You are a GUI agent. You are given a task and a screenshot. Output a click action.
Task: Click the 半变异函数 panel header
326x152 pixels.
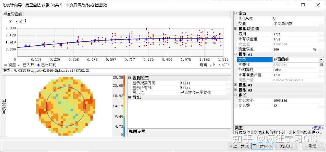pyautogui.click(x=117, y=14)
